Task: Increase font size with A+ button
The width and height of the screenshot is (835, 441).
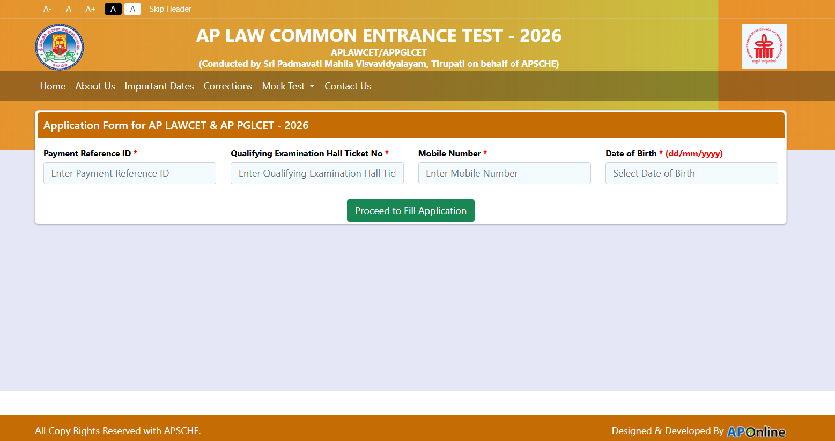Action: click(x=90, y=9)
